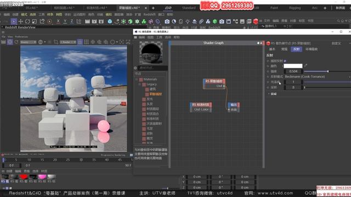Adjust the 0.504 strength slider
This screenshot has height=197, width=351.
click(x=327, y=71)
